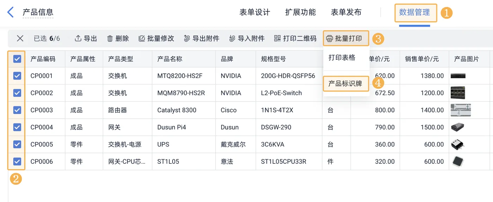This screenshot has height=202, width=493.
Task: Click the export attachments (导出附件) icon
Action: (187, 39)
